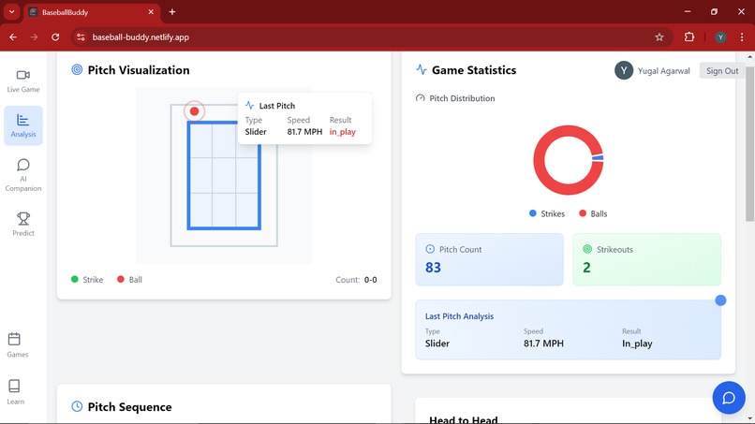Click '81.7 MPH' in Last Pitch Analysis
This screenshot has width=755, height=424.
[543, 344]
